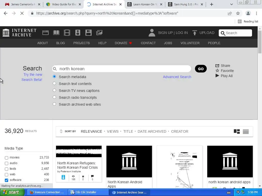Screen dimensions: 262x196
Task: Open North Korean Refugees audio thumbnail
Action: [x=79, y=151]
